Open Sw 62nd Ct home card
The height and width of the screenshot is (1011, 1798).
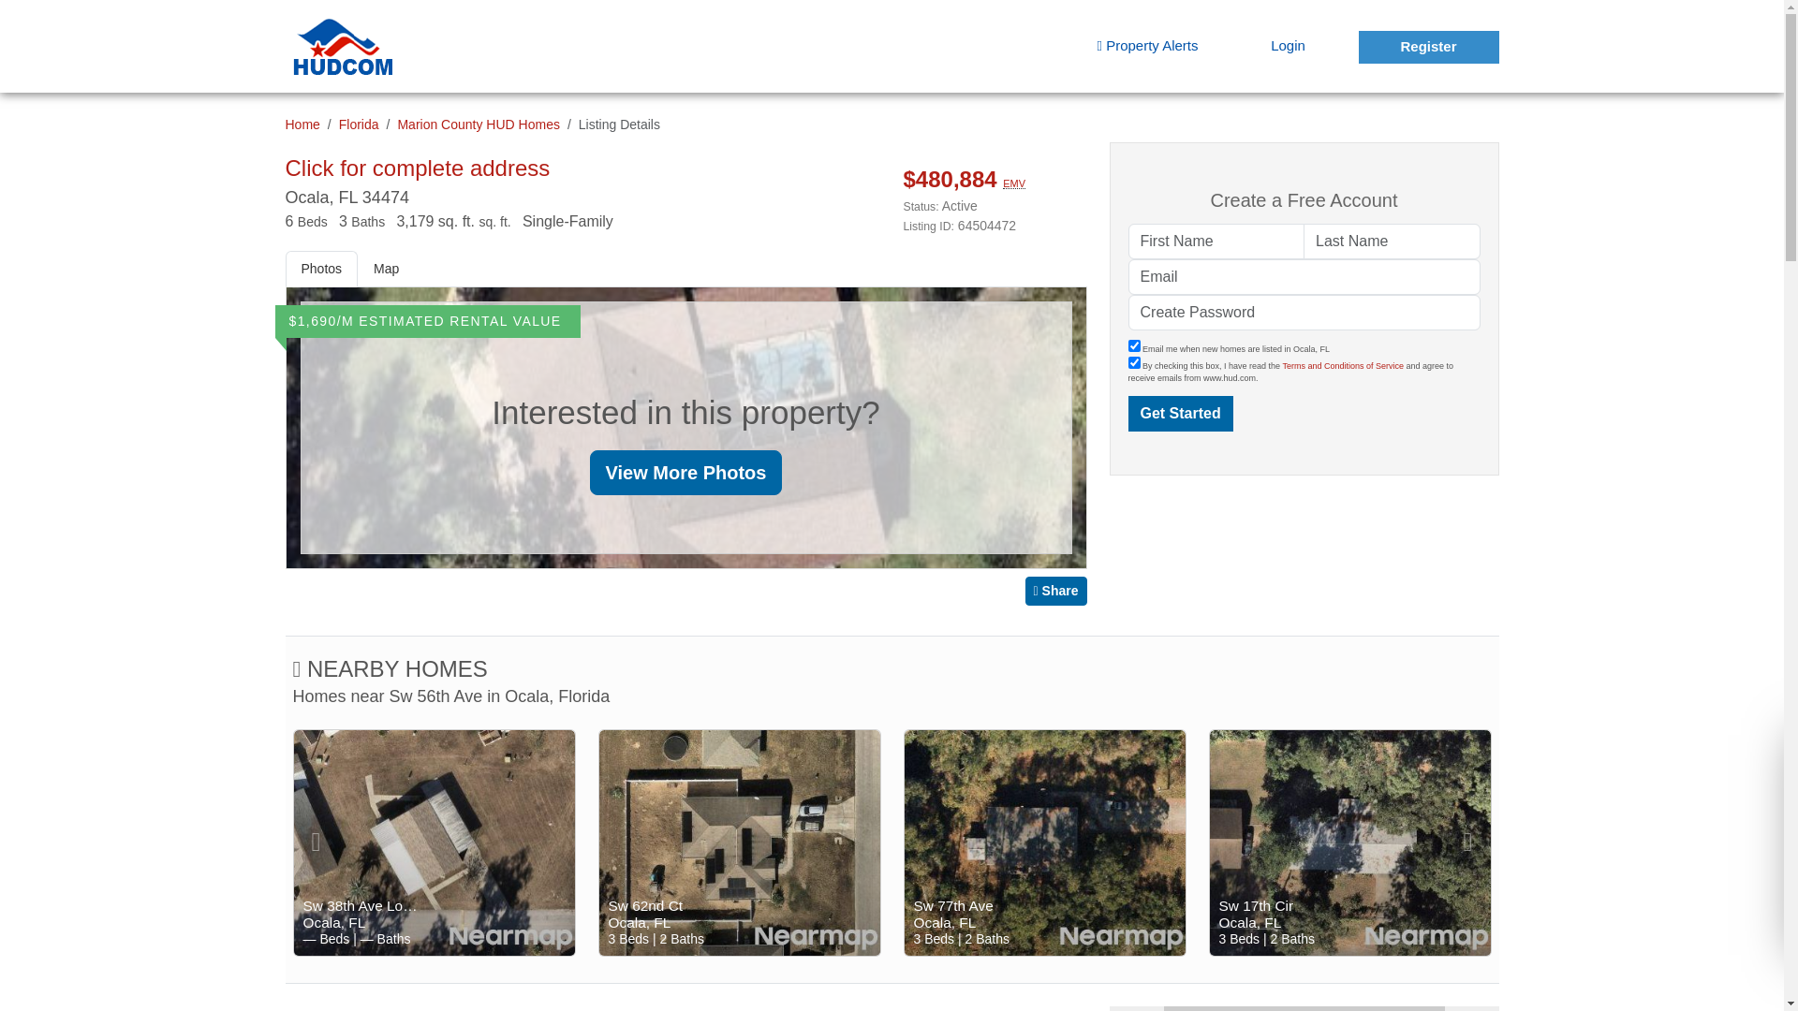click(740, 842)
